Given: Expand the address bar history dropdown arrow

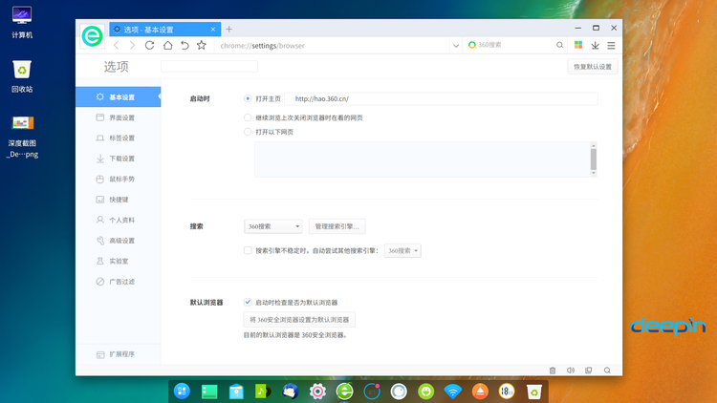Looking at the screenshot, I should [456, 46].
